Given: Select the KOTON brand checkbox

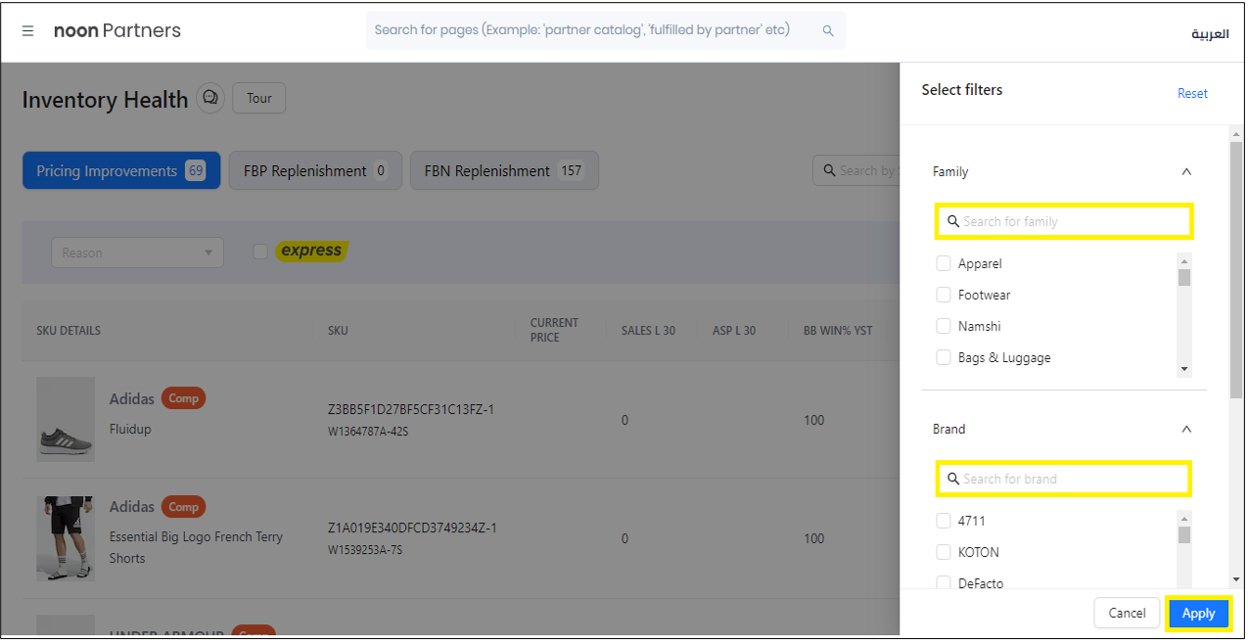Looking at the screenshot, I should tap(944, 552).
